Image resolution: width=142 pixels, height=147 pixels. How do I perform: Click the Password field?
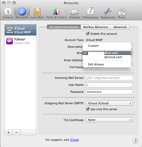click(x=109, y=92)
